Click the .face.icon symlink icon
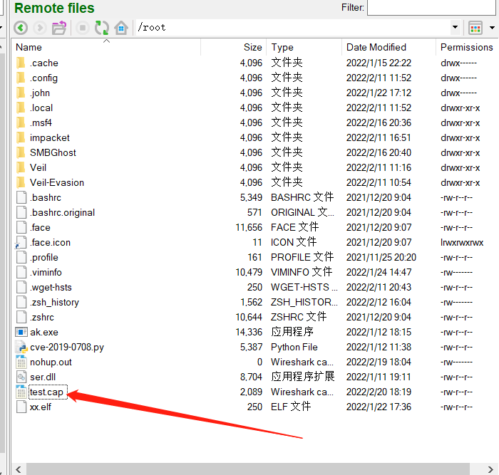 coord(21,243)
